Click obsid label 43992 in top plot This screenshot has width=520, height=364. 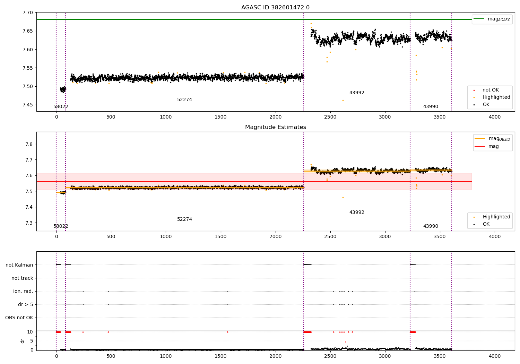pyautogui.click(x=357, y=93)
